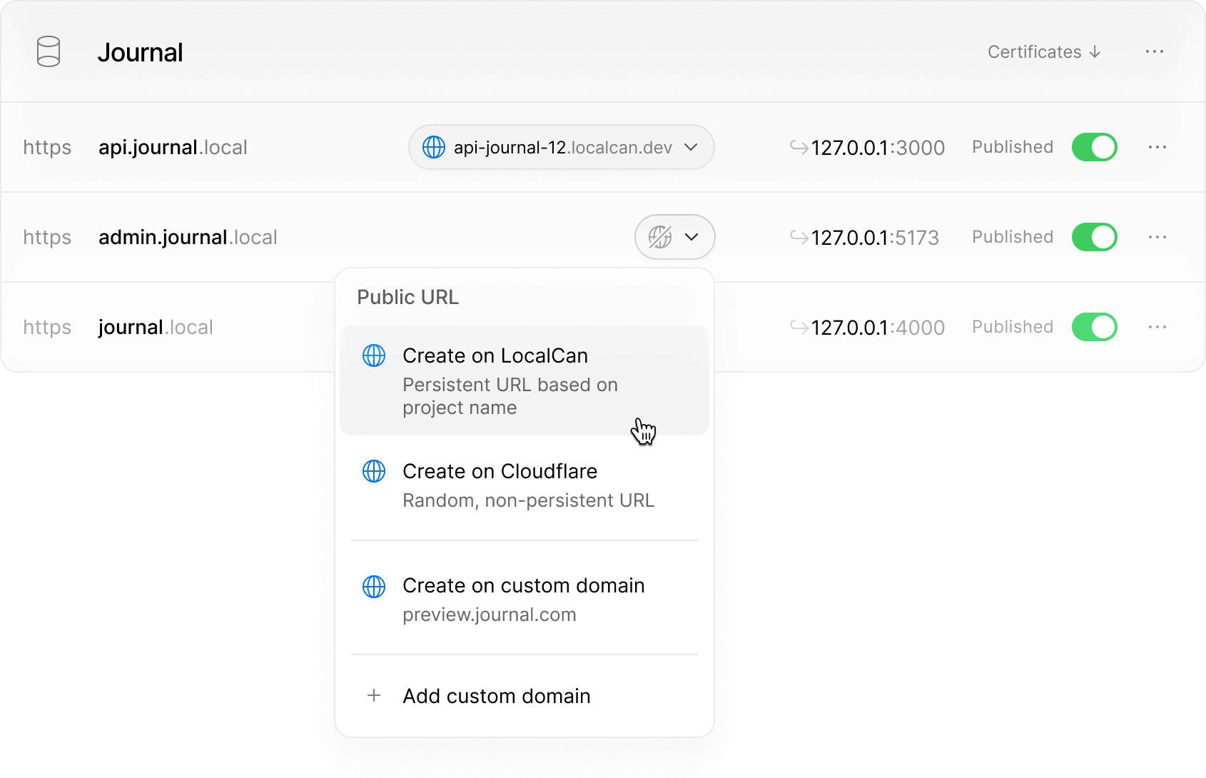Screen dimensions: 1206x778
Task: Expand the api-journal-12.localcan.dev URL dropdown
Action: (x=691, y=147)
